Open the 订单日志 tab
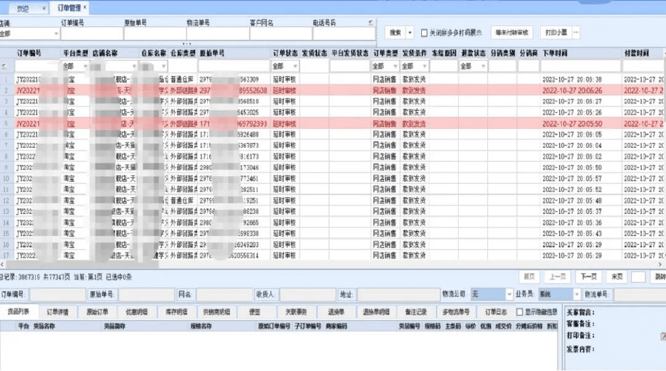This screenshot has height=371, width=666. [x=496, y=312]
